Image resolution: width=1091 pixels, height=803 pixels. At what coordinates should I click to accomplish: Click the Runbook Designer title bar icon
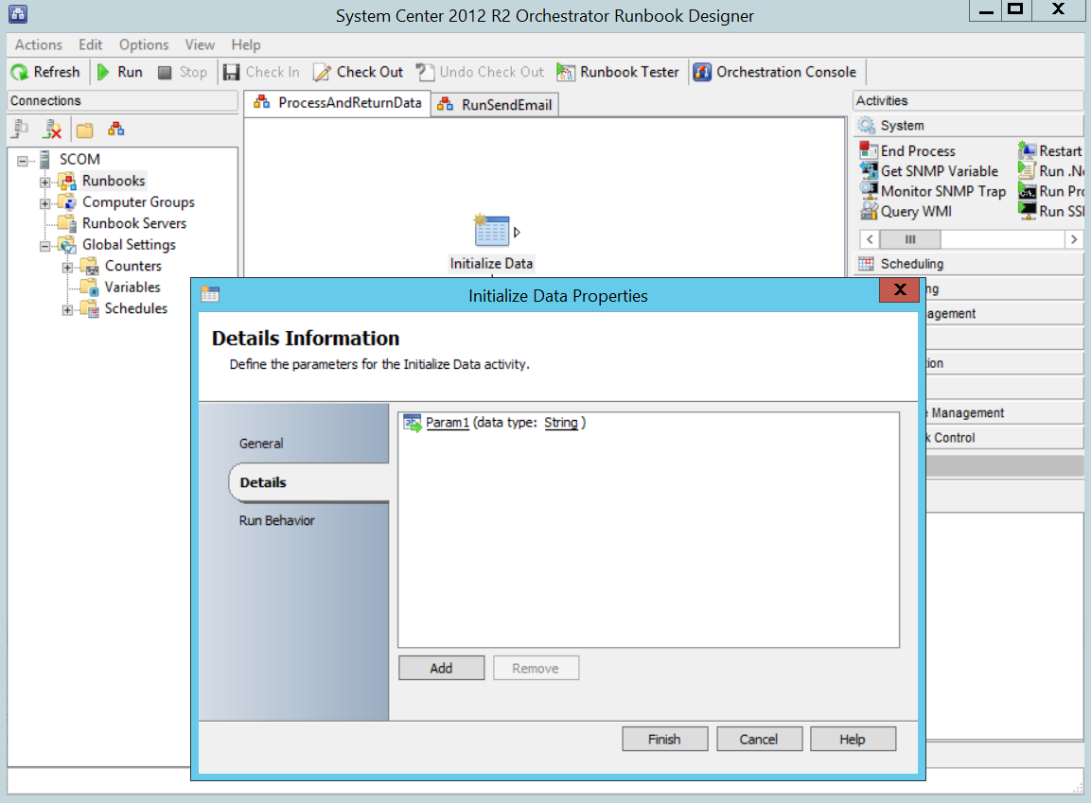tap(18, 14)
